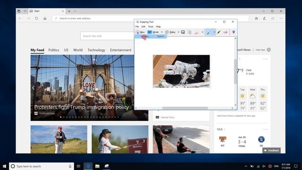
Task: Show tab previews chevron in Edge
Action: tap(75, 11)
